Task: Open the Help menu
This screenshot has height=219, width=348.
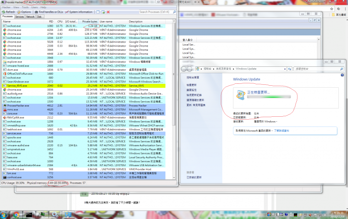Action: (x=43, y=7)
